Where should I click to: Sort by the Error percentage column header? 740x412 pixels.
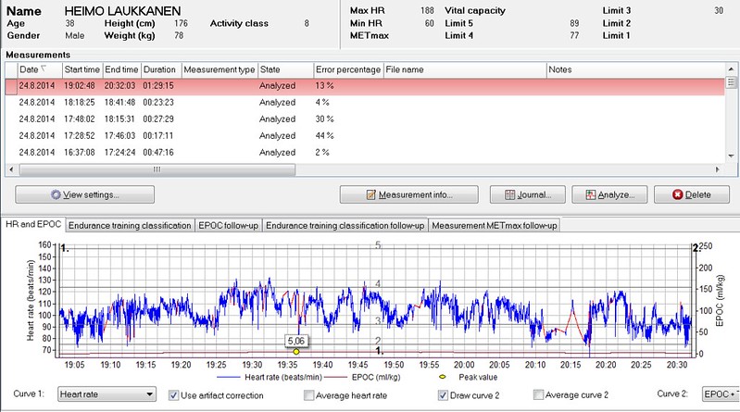[x=347, y=69]
